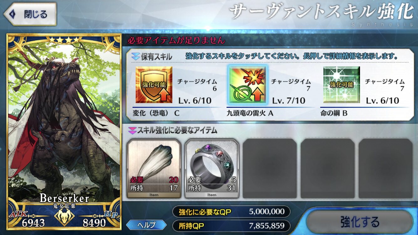
Task: Select the 変化（恐竜）C skill icon
Action: click(154, 85)
